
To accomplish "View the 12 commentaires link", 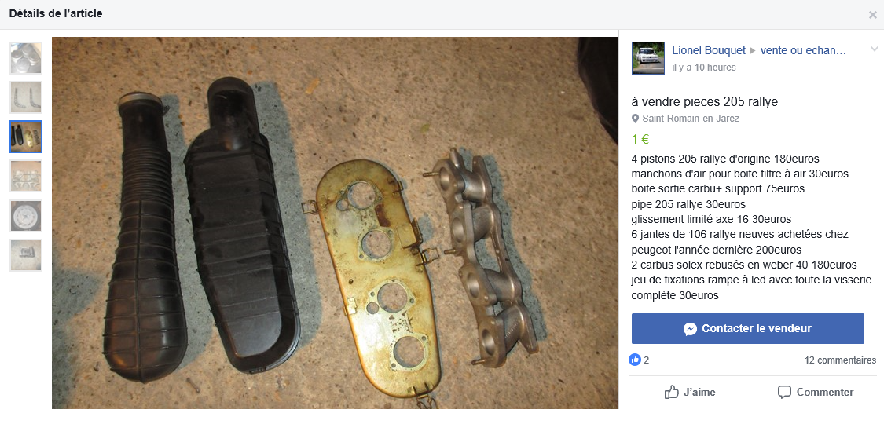I will [840, 360].
